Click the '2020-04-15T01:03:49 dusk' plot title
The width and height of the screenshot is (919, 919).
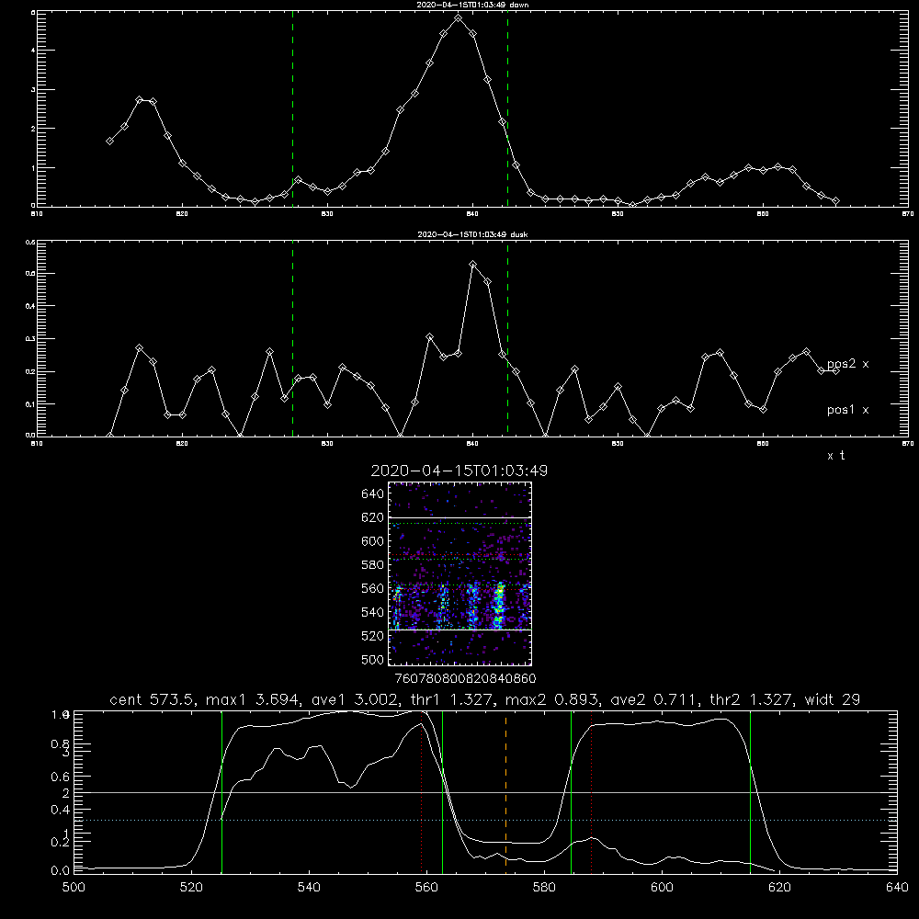(x=473, y=234)
